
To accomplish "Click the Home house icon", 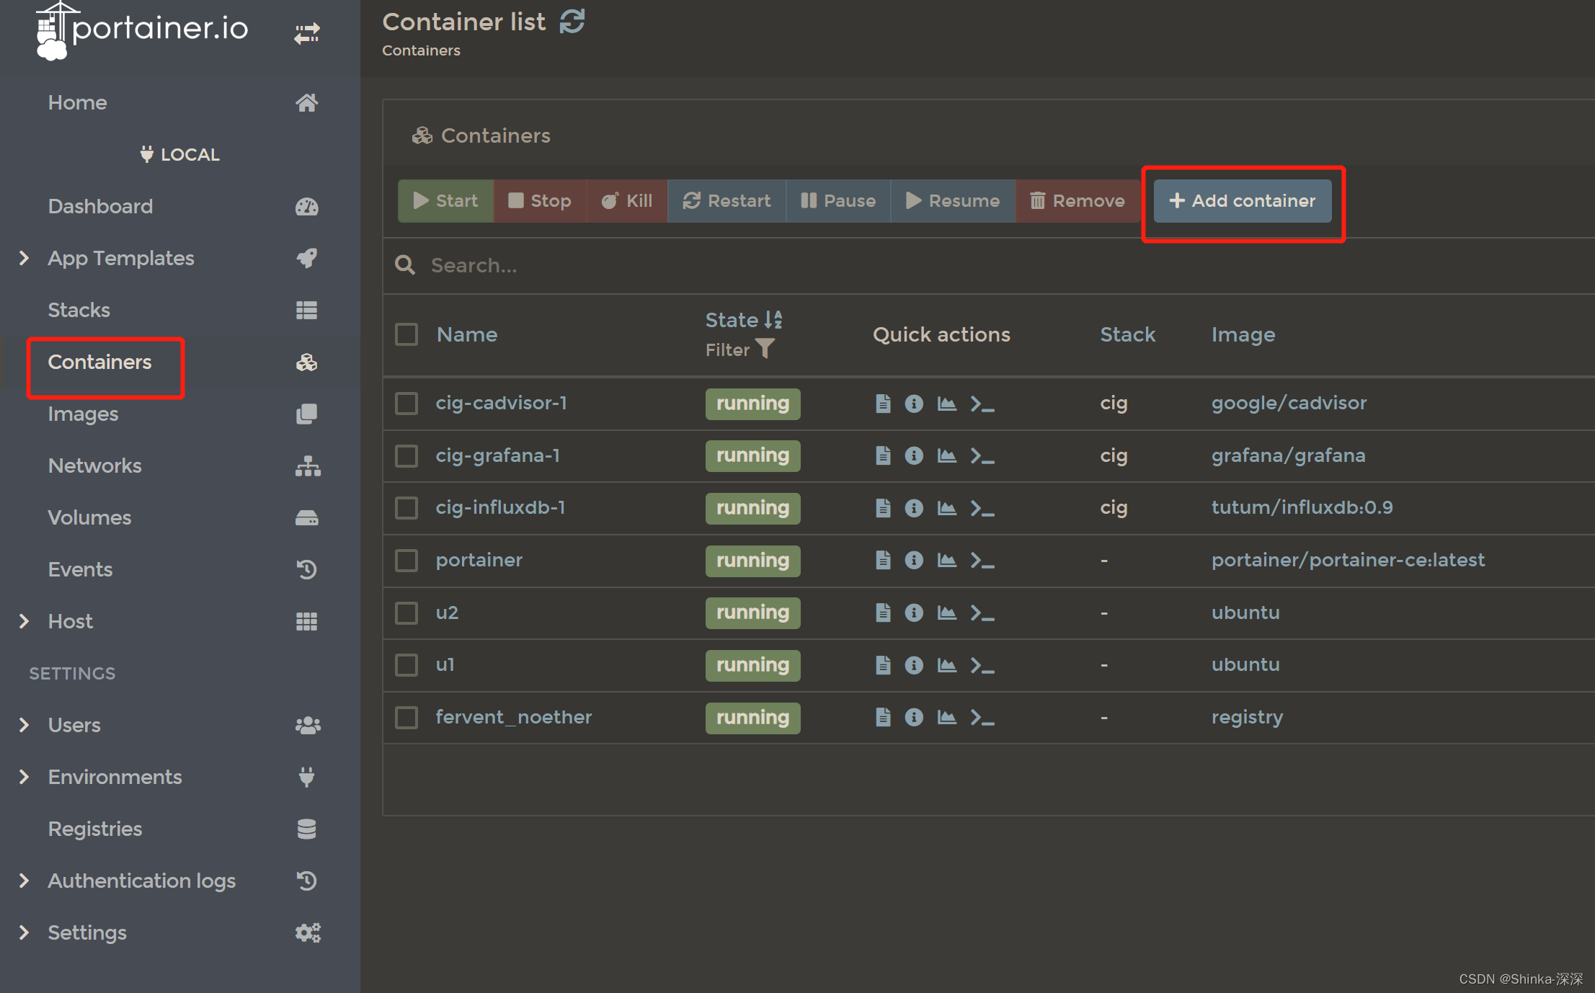I will pyautogui.click(x=307, y=102).
